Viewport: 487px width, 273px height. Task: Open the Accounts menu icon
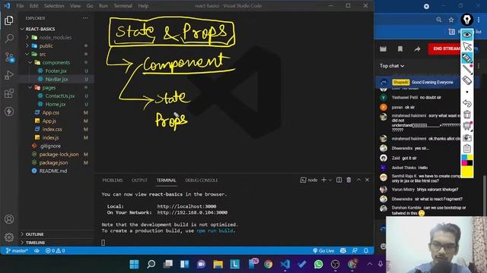click(x=9, y=219)
